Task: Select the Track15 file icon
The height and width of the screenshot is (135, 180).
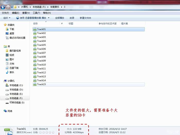Action: tap(35, 84)
